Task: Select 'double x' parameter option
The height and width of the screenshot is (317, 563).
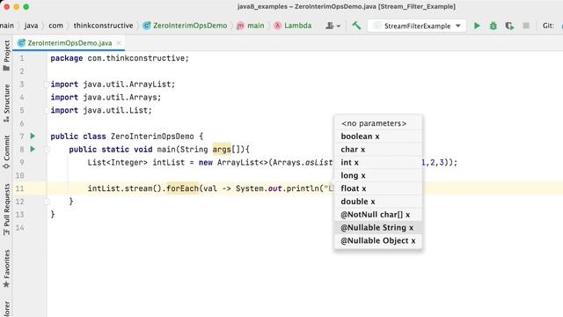Action: (377, 202)
